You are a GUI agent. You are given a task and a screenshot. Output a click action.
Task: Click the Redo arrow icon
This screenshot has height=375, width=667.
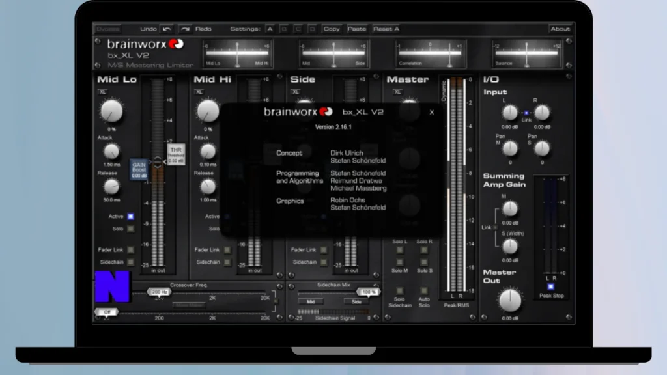[x=185, y=29]
